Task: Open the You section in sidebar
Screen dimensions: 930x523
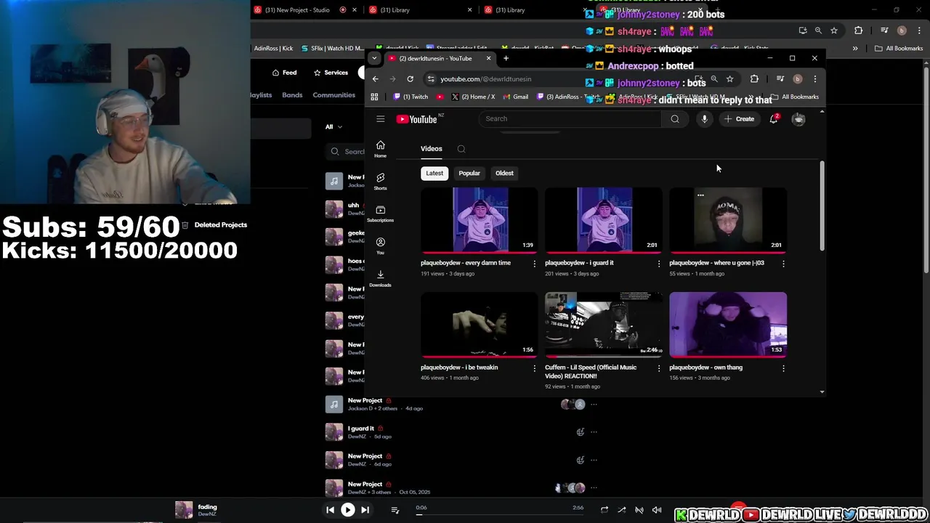Action: click(380, 246)
